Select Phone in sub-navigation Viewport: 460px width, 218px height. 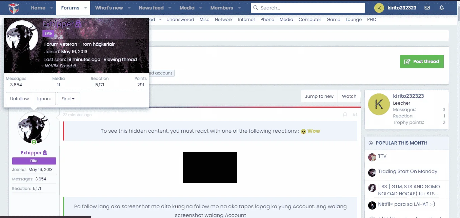tap(267, 20)
